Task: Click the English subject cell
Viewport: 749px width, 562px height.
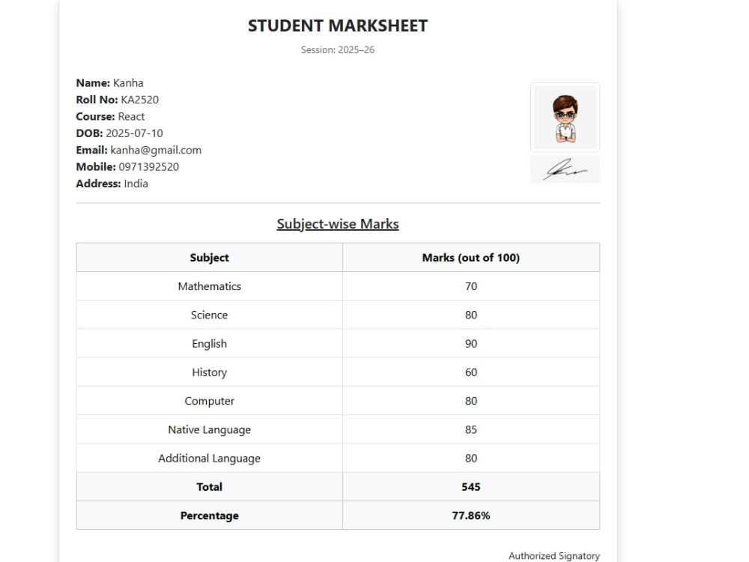Action: (x=209, y=344)
